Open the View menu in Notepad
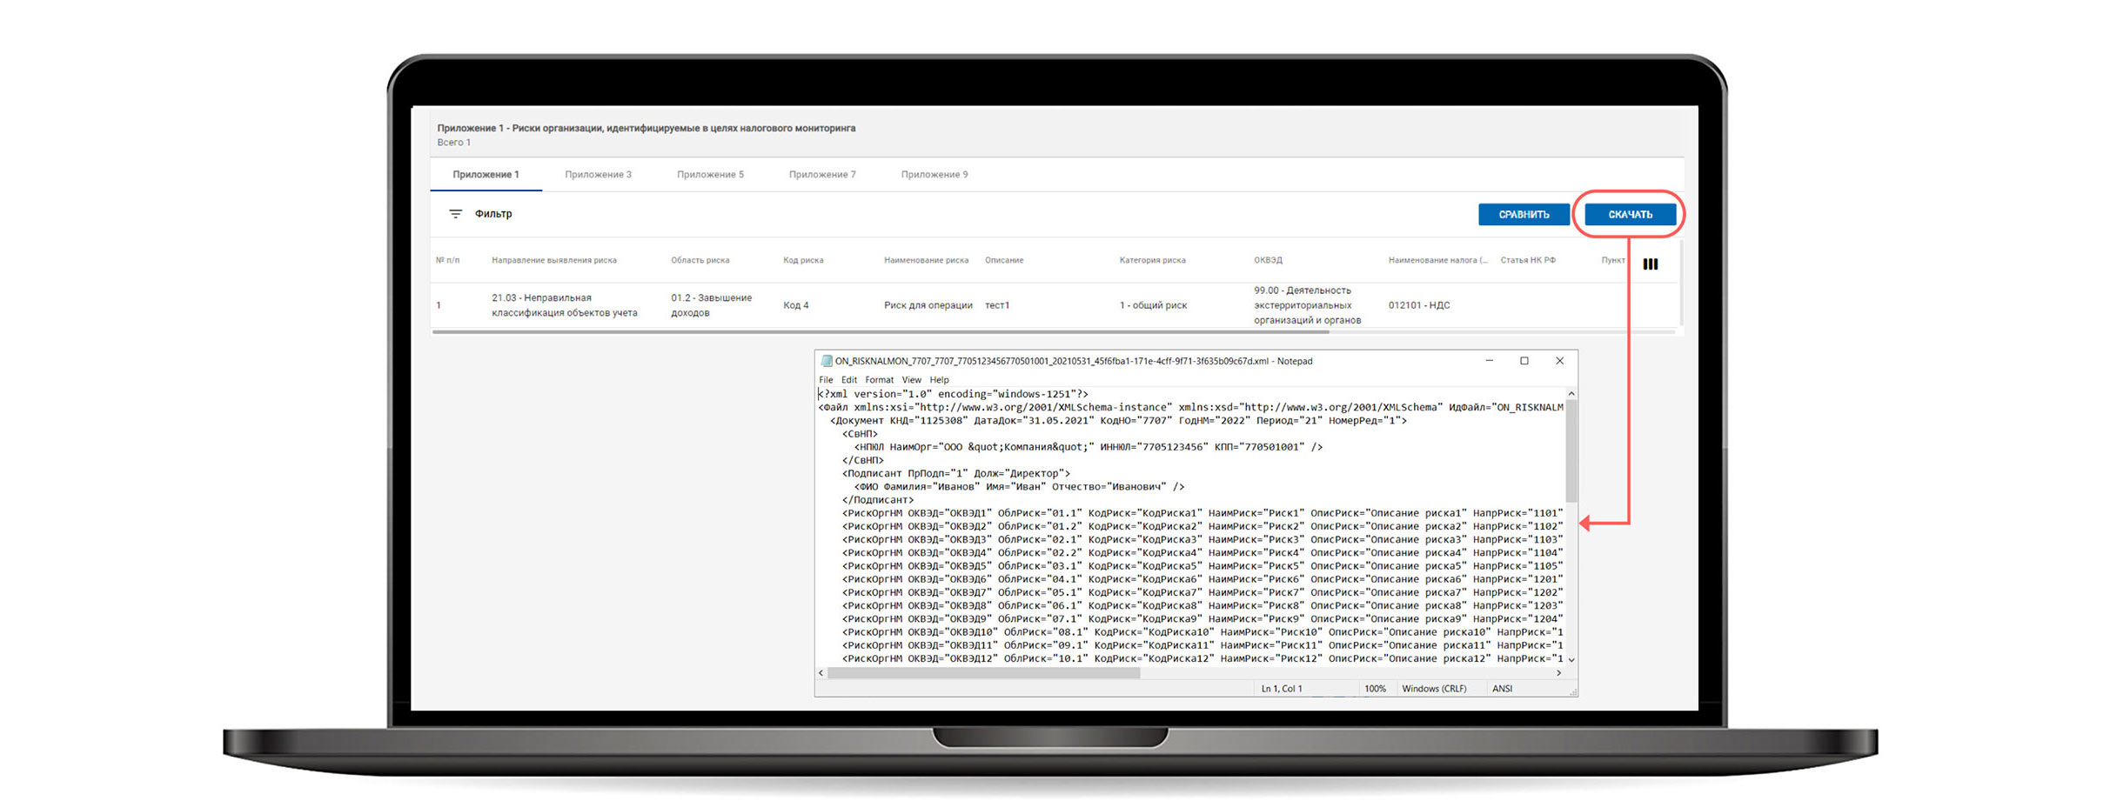 click(x=911, y=380)
